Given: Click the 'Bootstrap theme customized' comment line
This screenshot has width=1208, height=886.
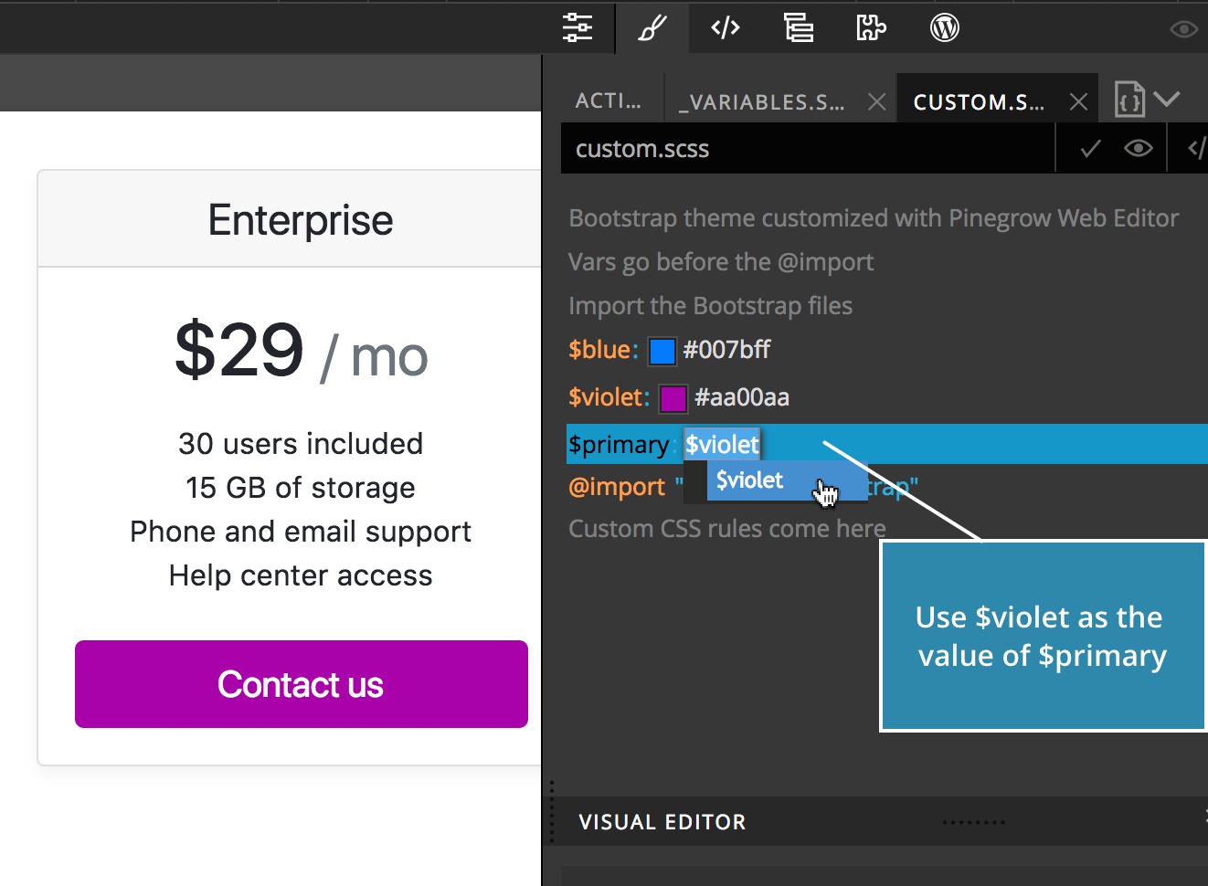Looking at the screenshot, I should [874, 218].
